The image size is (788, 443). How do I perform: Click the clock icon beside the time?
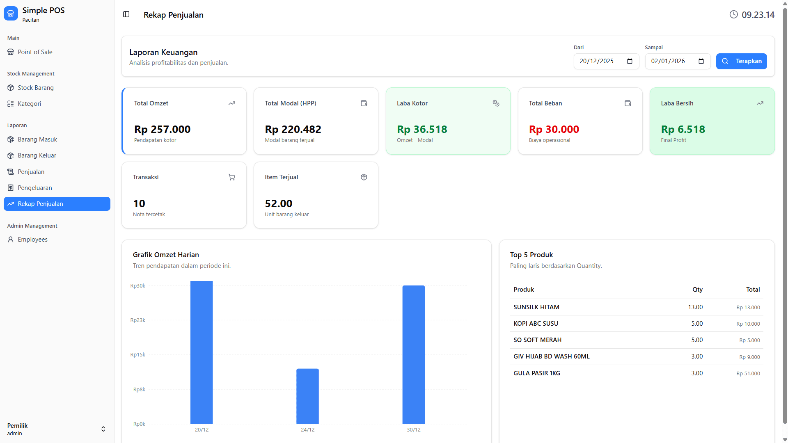[733, 15]
